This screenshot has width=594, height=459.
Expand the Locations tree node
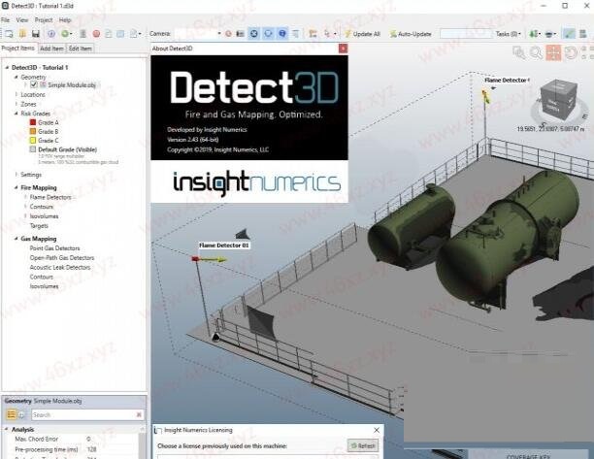point(16,95)
